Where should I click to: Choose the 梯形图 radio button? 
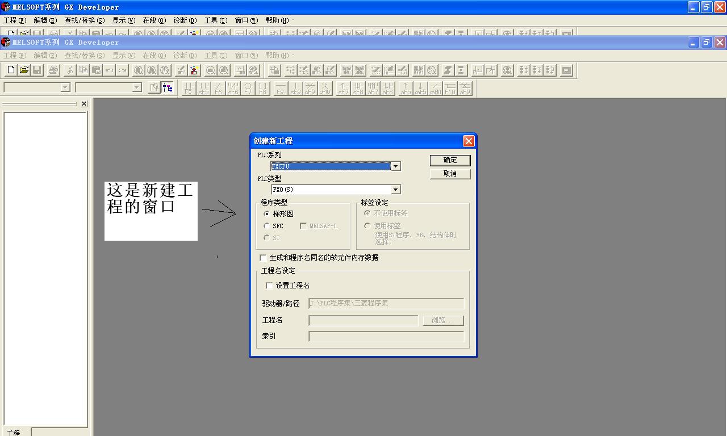coord(267,214)
